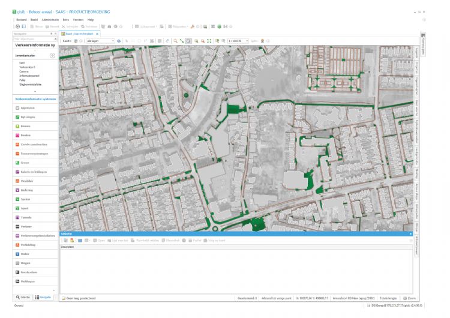
Task: Open the Administratie menu
Action: point(50,20)
